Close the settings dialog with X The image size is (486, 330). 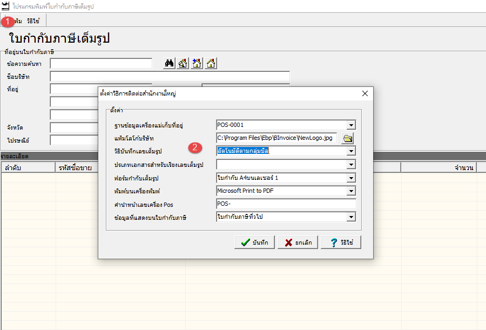tap(365, 93)
